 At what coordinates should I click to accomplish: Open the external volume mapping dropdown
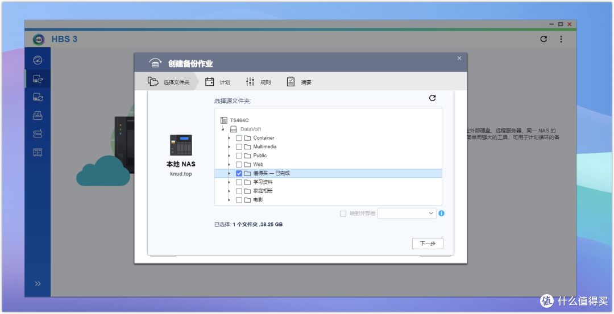tap(407, 213)
